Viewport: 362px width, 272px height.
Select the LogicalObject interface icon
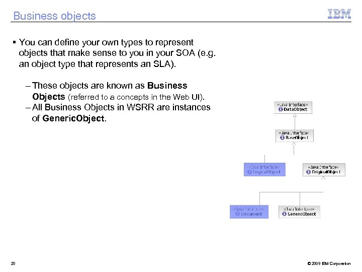coord(249,172)
